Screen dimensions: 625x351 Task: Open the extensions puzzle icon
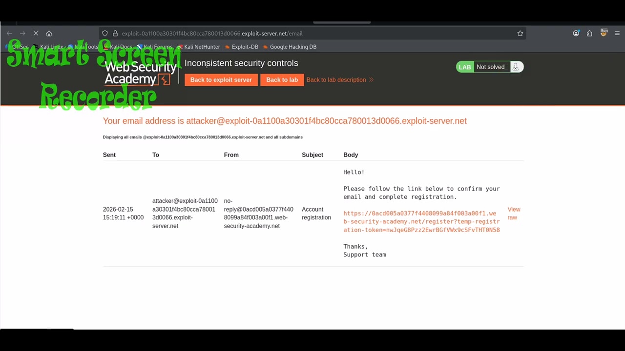[x=589, y=34]
